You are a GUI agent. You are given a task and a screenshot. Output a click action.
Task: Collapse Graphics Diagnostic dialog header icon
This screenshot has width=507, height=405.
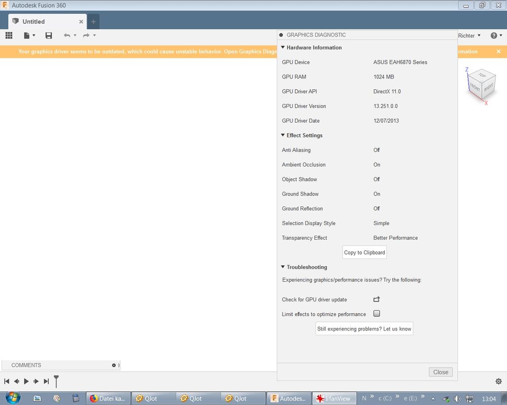281,35
